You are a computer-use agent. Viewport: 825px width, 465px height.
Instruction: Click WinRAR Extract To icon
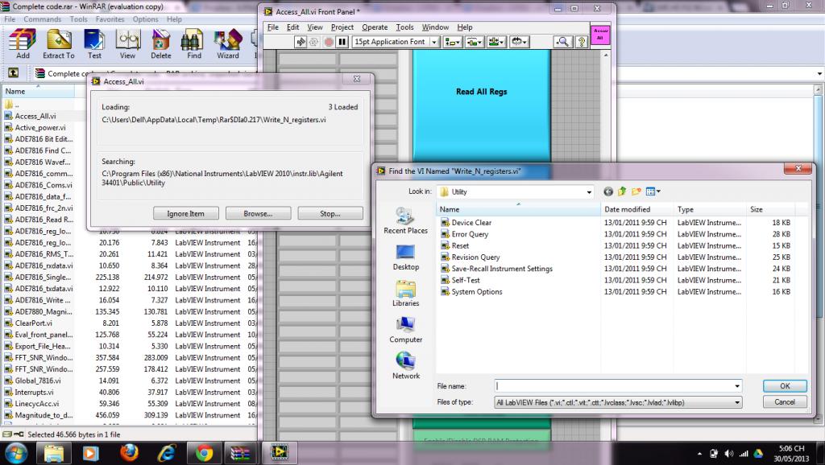tap(58, 44)
